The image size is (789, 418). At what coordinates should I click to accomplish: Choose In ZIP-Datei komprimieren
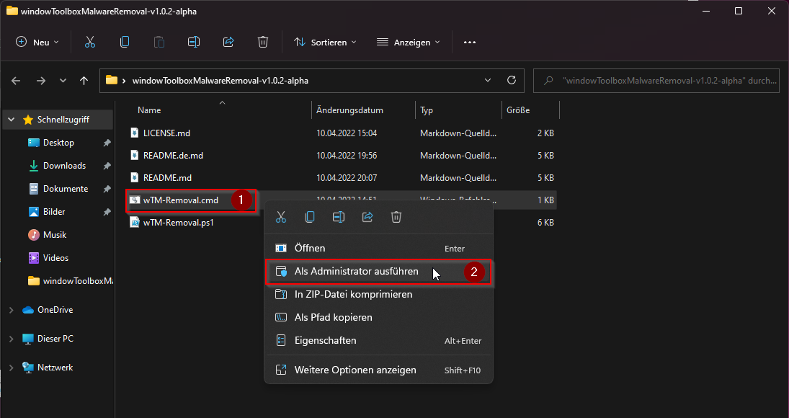point(378,294)
